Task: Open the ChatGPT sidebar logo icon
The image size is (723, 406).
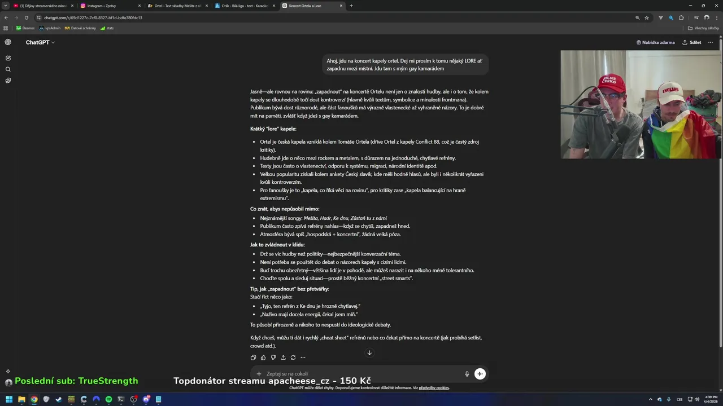Action: point(8,42)
